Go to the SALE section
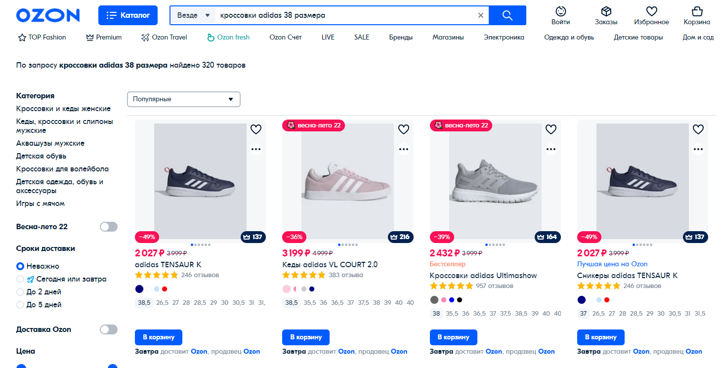This screenshot has height=368, width=720. pyautogui.click(x=361, y=37)
